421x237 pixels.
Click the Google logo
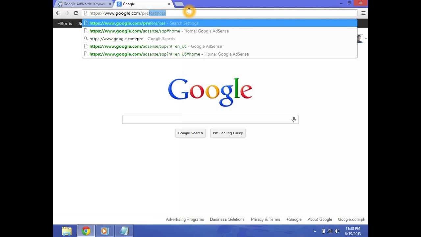click(x=210, y=92)
